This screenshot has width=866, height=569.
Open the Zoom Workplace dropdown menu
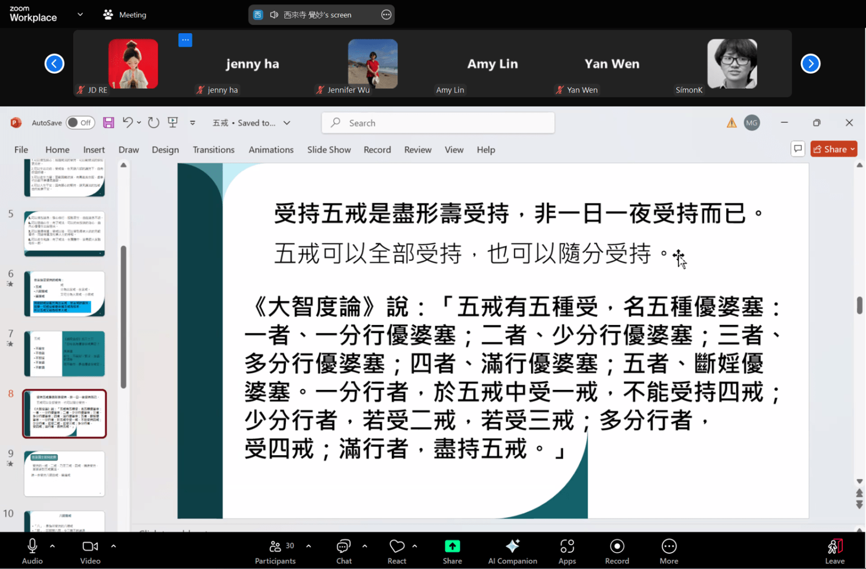click(x=79, y=15)
